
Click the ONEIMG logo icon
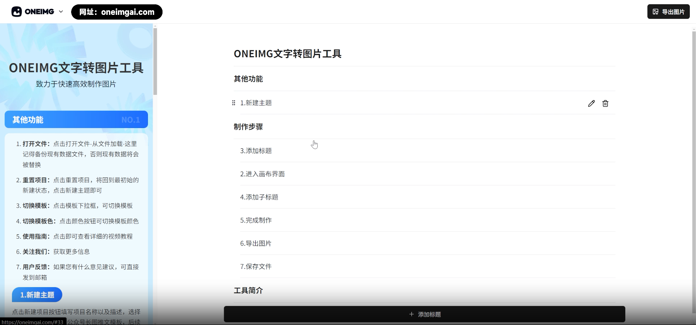tap(17, 12)
